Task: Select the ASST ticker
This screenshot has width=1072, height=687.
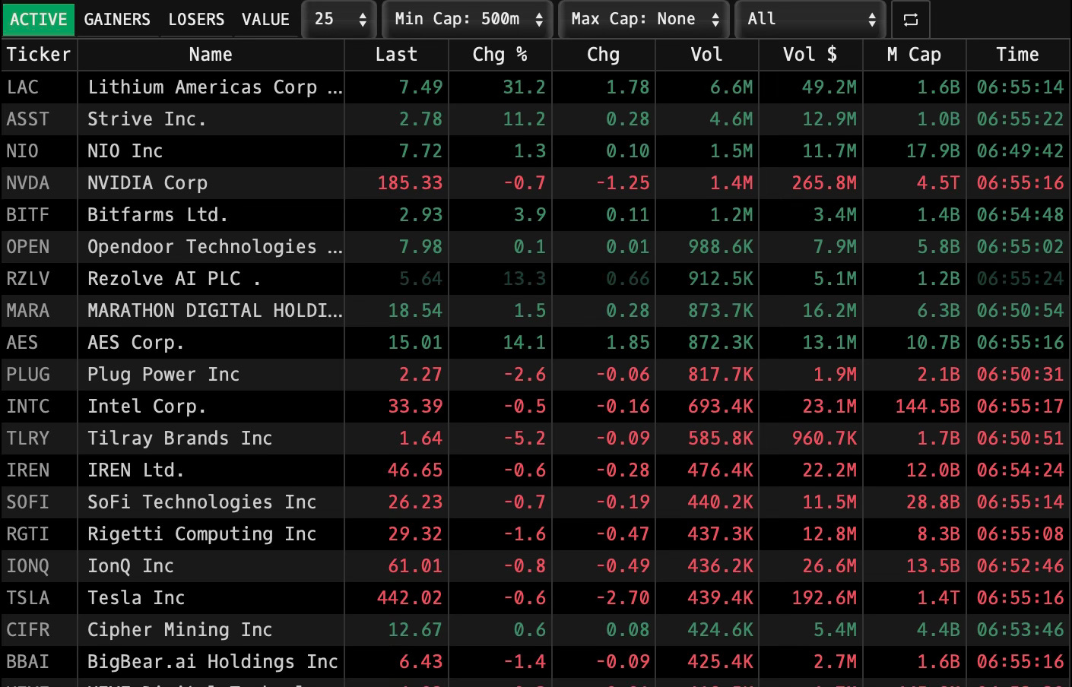Action: click(x=27, y=119)
